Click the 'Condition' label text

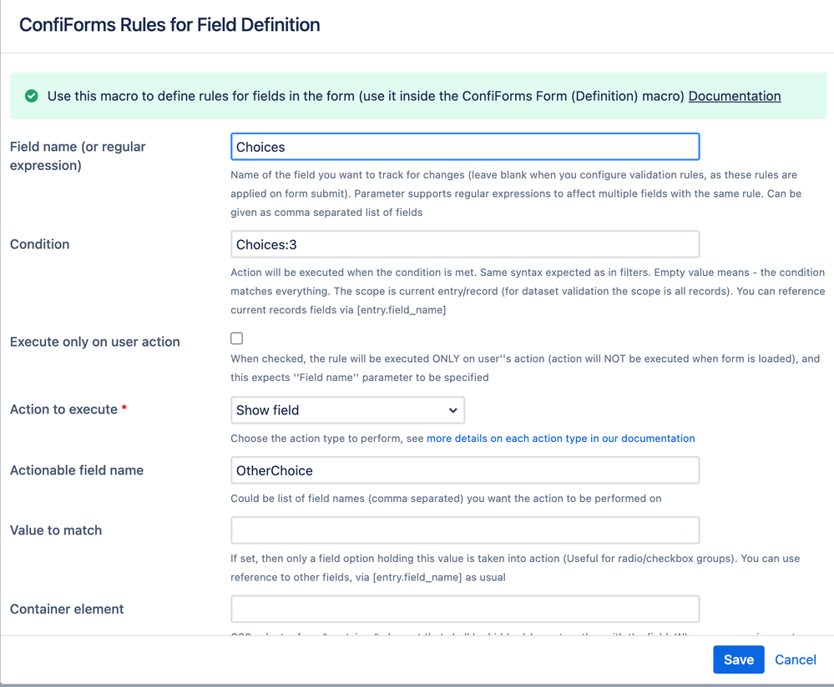point(40,244)
